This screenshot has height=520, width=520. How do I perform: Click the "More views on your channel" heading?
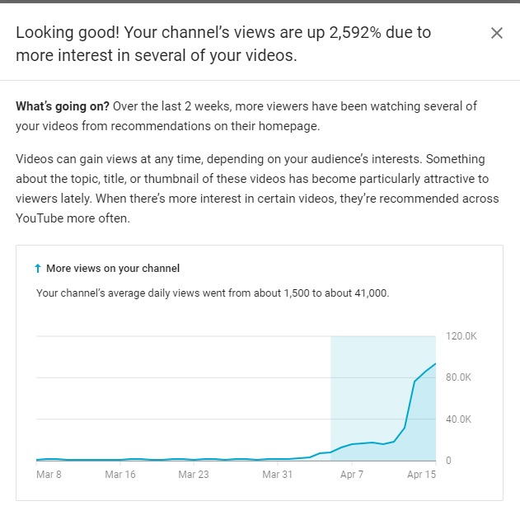pyautogui.click(x=113, y=269)
